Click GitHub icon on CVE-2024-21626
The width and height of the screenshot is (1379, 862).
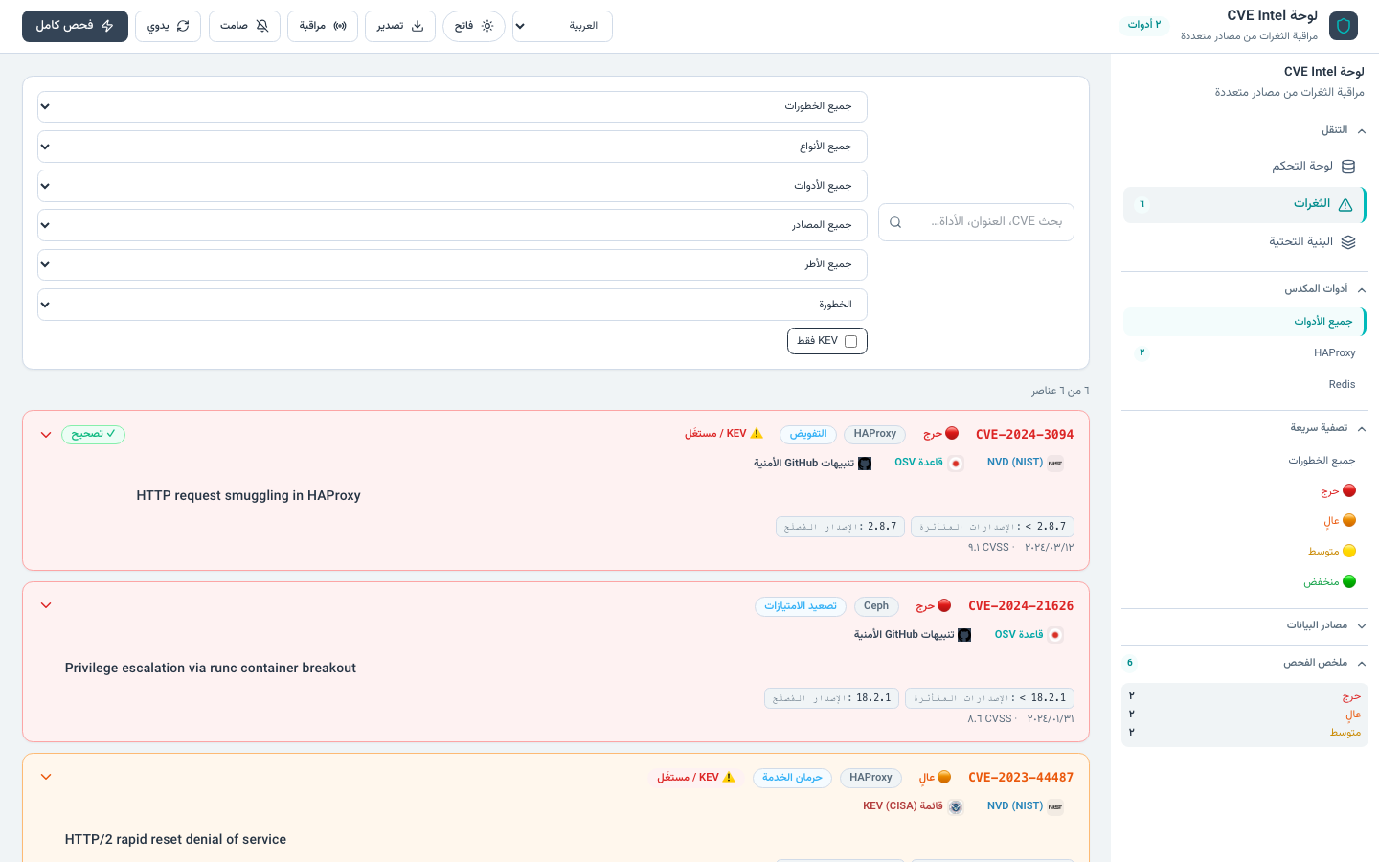click(964, 635)
